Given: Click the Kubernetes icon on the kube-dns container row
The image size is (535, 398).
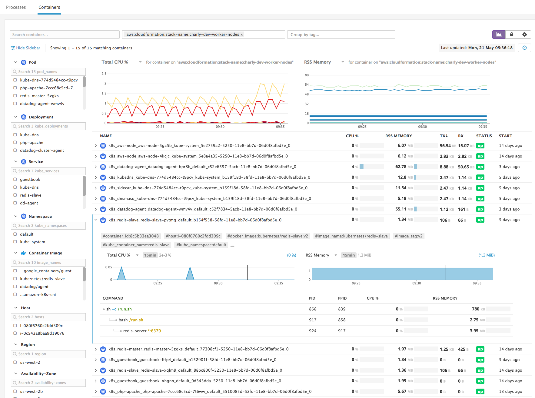Looking at the screenshot, I should click(x=103, y=177).
